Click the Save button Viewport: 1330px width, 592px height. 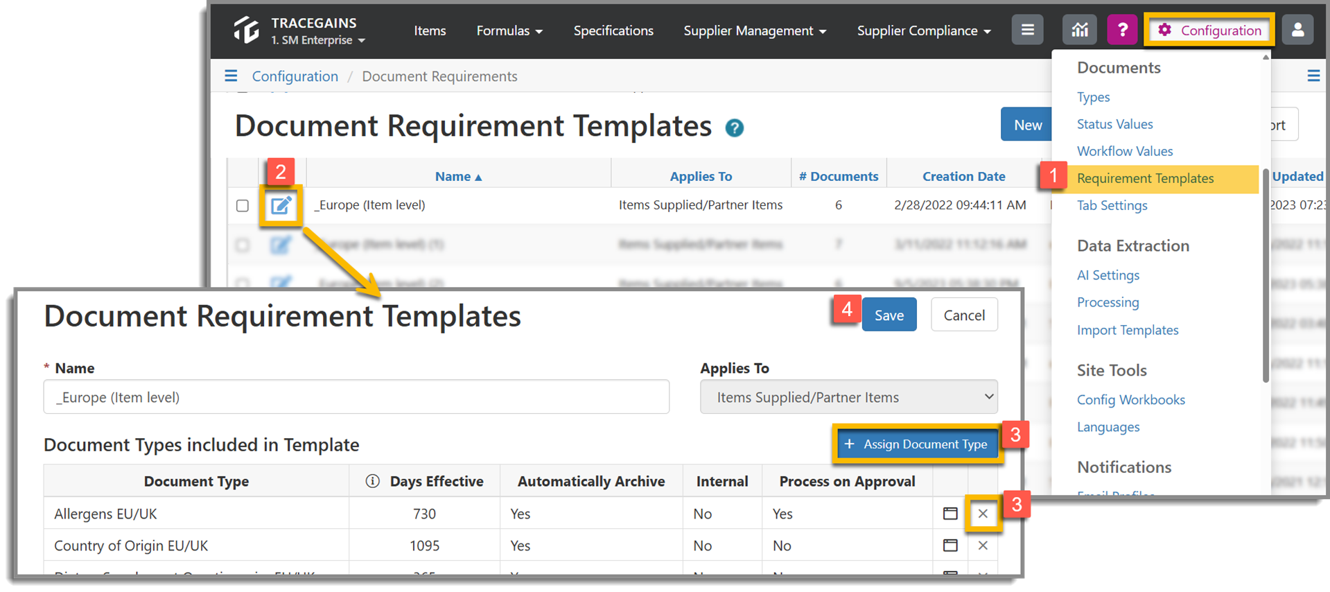889,315
